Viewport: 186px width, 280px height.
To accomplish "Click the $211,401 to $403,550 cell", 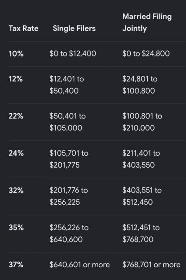I will [141, 159].
